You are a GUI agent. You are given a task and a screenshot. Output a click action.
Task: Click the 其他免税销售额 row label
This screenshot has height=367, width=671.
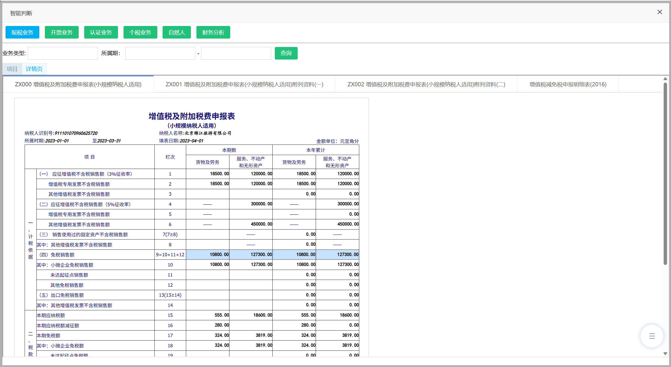67,285
